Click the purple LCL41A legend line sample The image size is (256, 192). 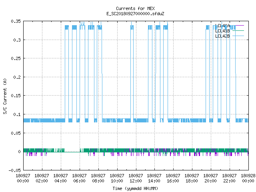[x=238, y=26]
